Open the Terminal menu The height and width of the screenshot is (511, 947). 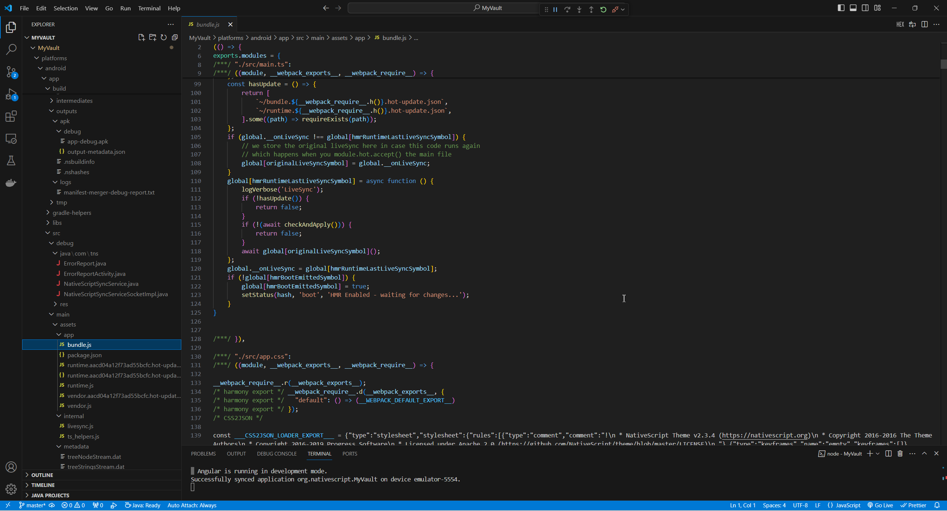coord(149,8)
